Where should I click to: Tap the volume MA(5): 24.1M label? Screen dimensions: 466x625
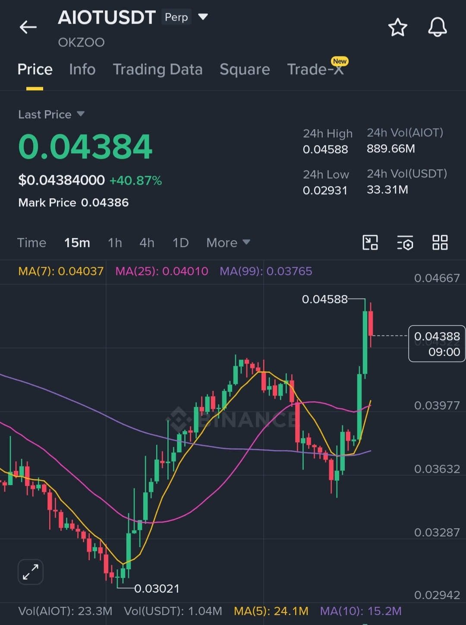pos(271,611)
